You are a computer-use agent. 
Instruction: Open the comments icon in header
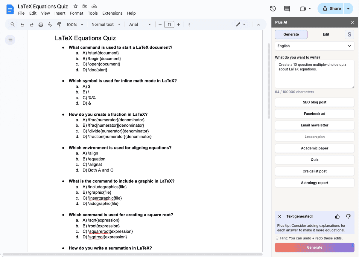click(287, 9)
